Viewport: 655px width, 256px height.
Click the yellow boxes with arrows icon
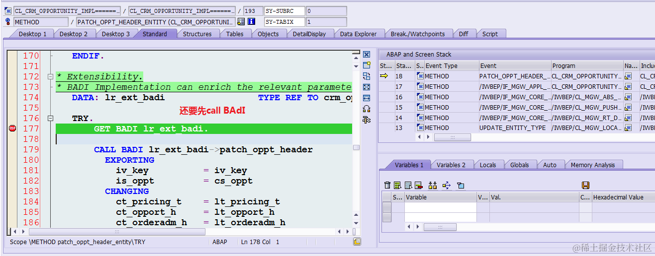pos(433,185)
